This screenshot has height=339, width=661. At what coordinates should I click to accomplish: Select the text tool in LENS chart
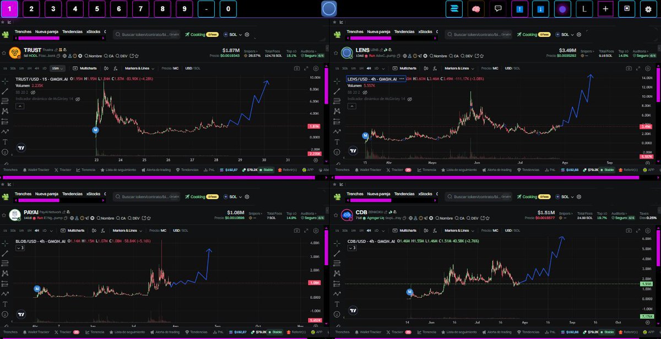click(336, 141)
